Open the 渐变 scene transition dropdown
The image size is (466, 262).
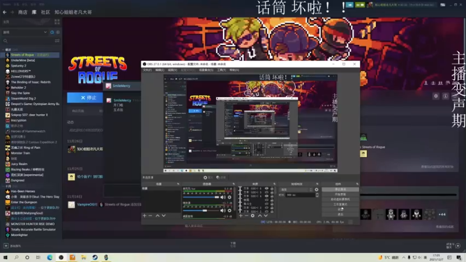point(296,190)
